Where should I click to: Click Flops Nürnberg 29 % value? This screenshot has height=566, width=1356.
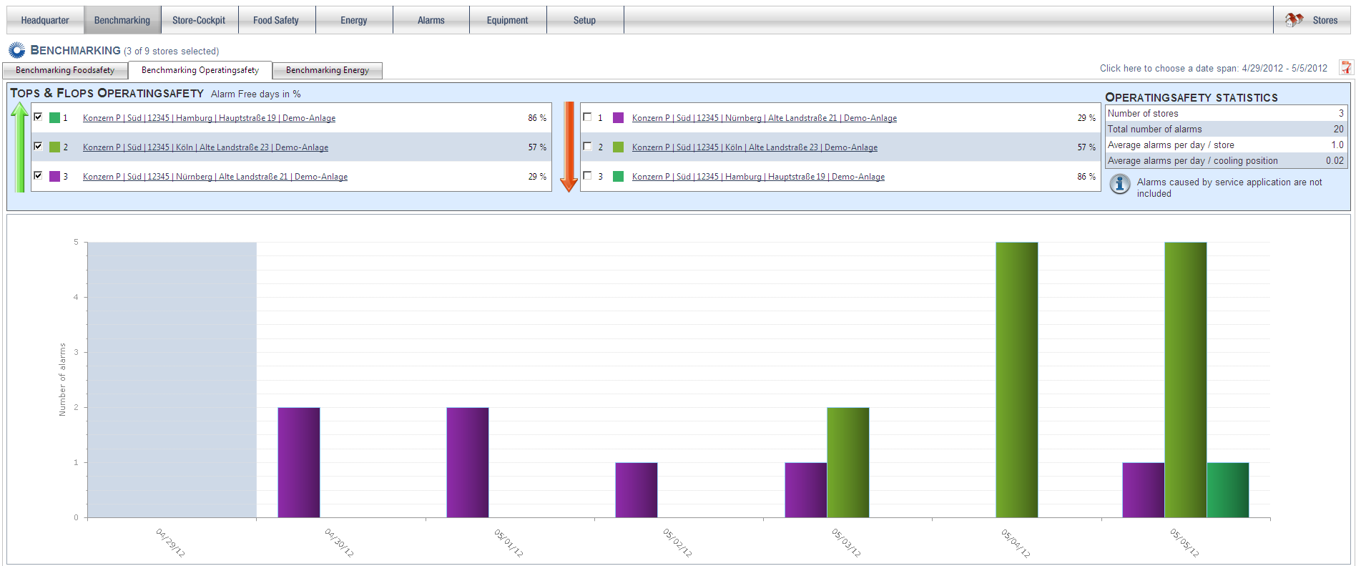click(x=1086, y=117)
